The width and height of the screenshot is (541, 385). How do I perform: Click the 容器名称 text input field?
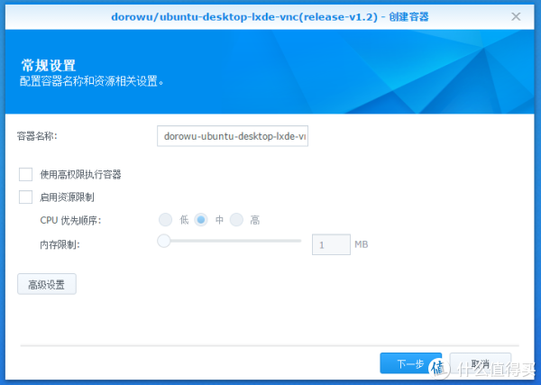pyautogui.click(x=233, y=136)
